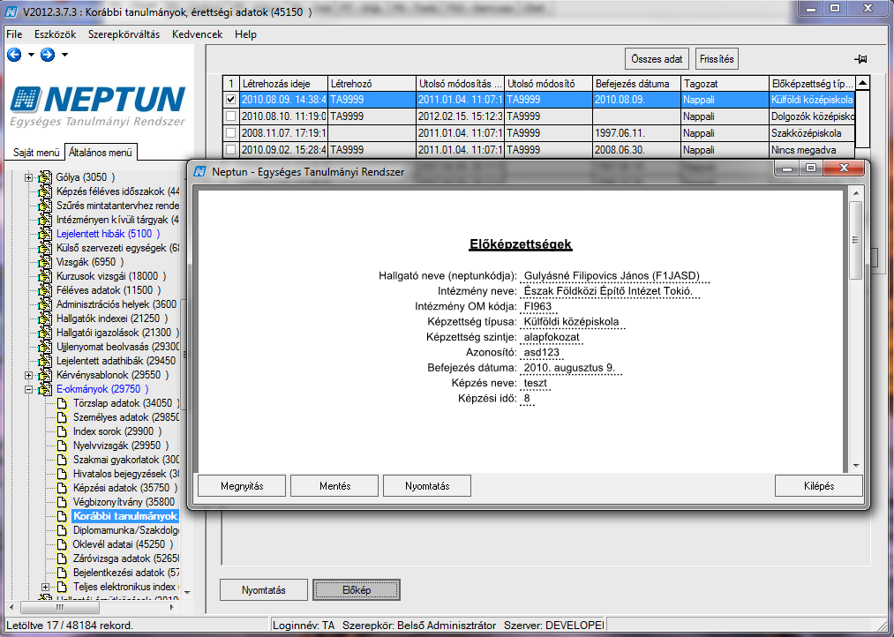Viewport: 894px width, 637px height.
Task: Uncheck the 2010.08.09. row checkbox
Action: point(230,100)
